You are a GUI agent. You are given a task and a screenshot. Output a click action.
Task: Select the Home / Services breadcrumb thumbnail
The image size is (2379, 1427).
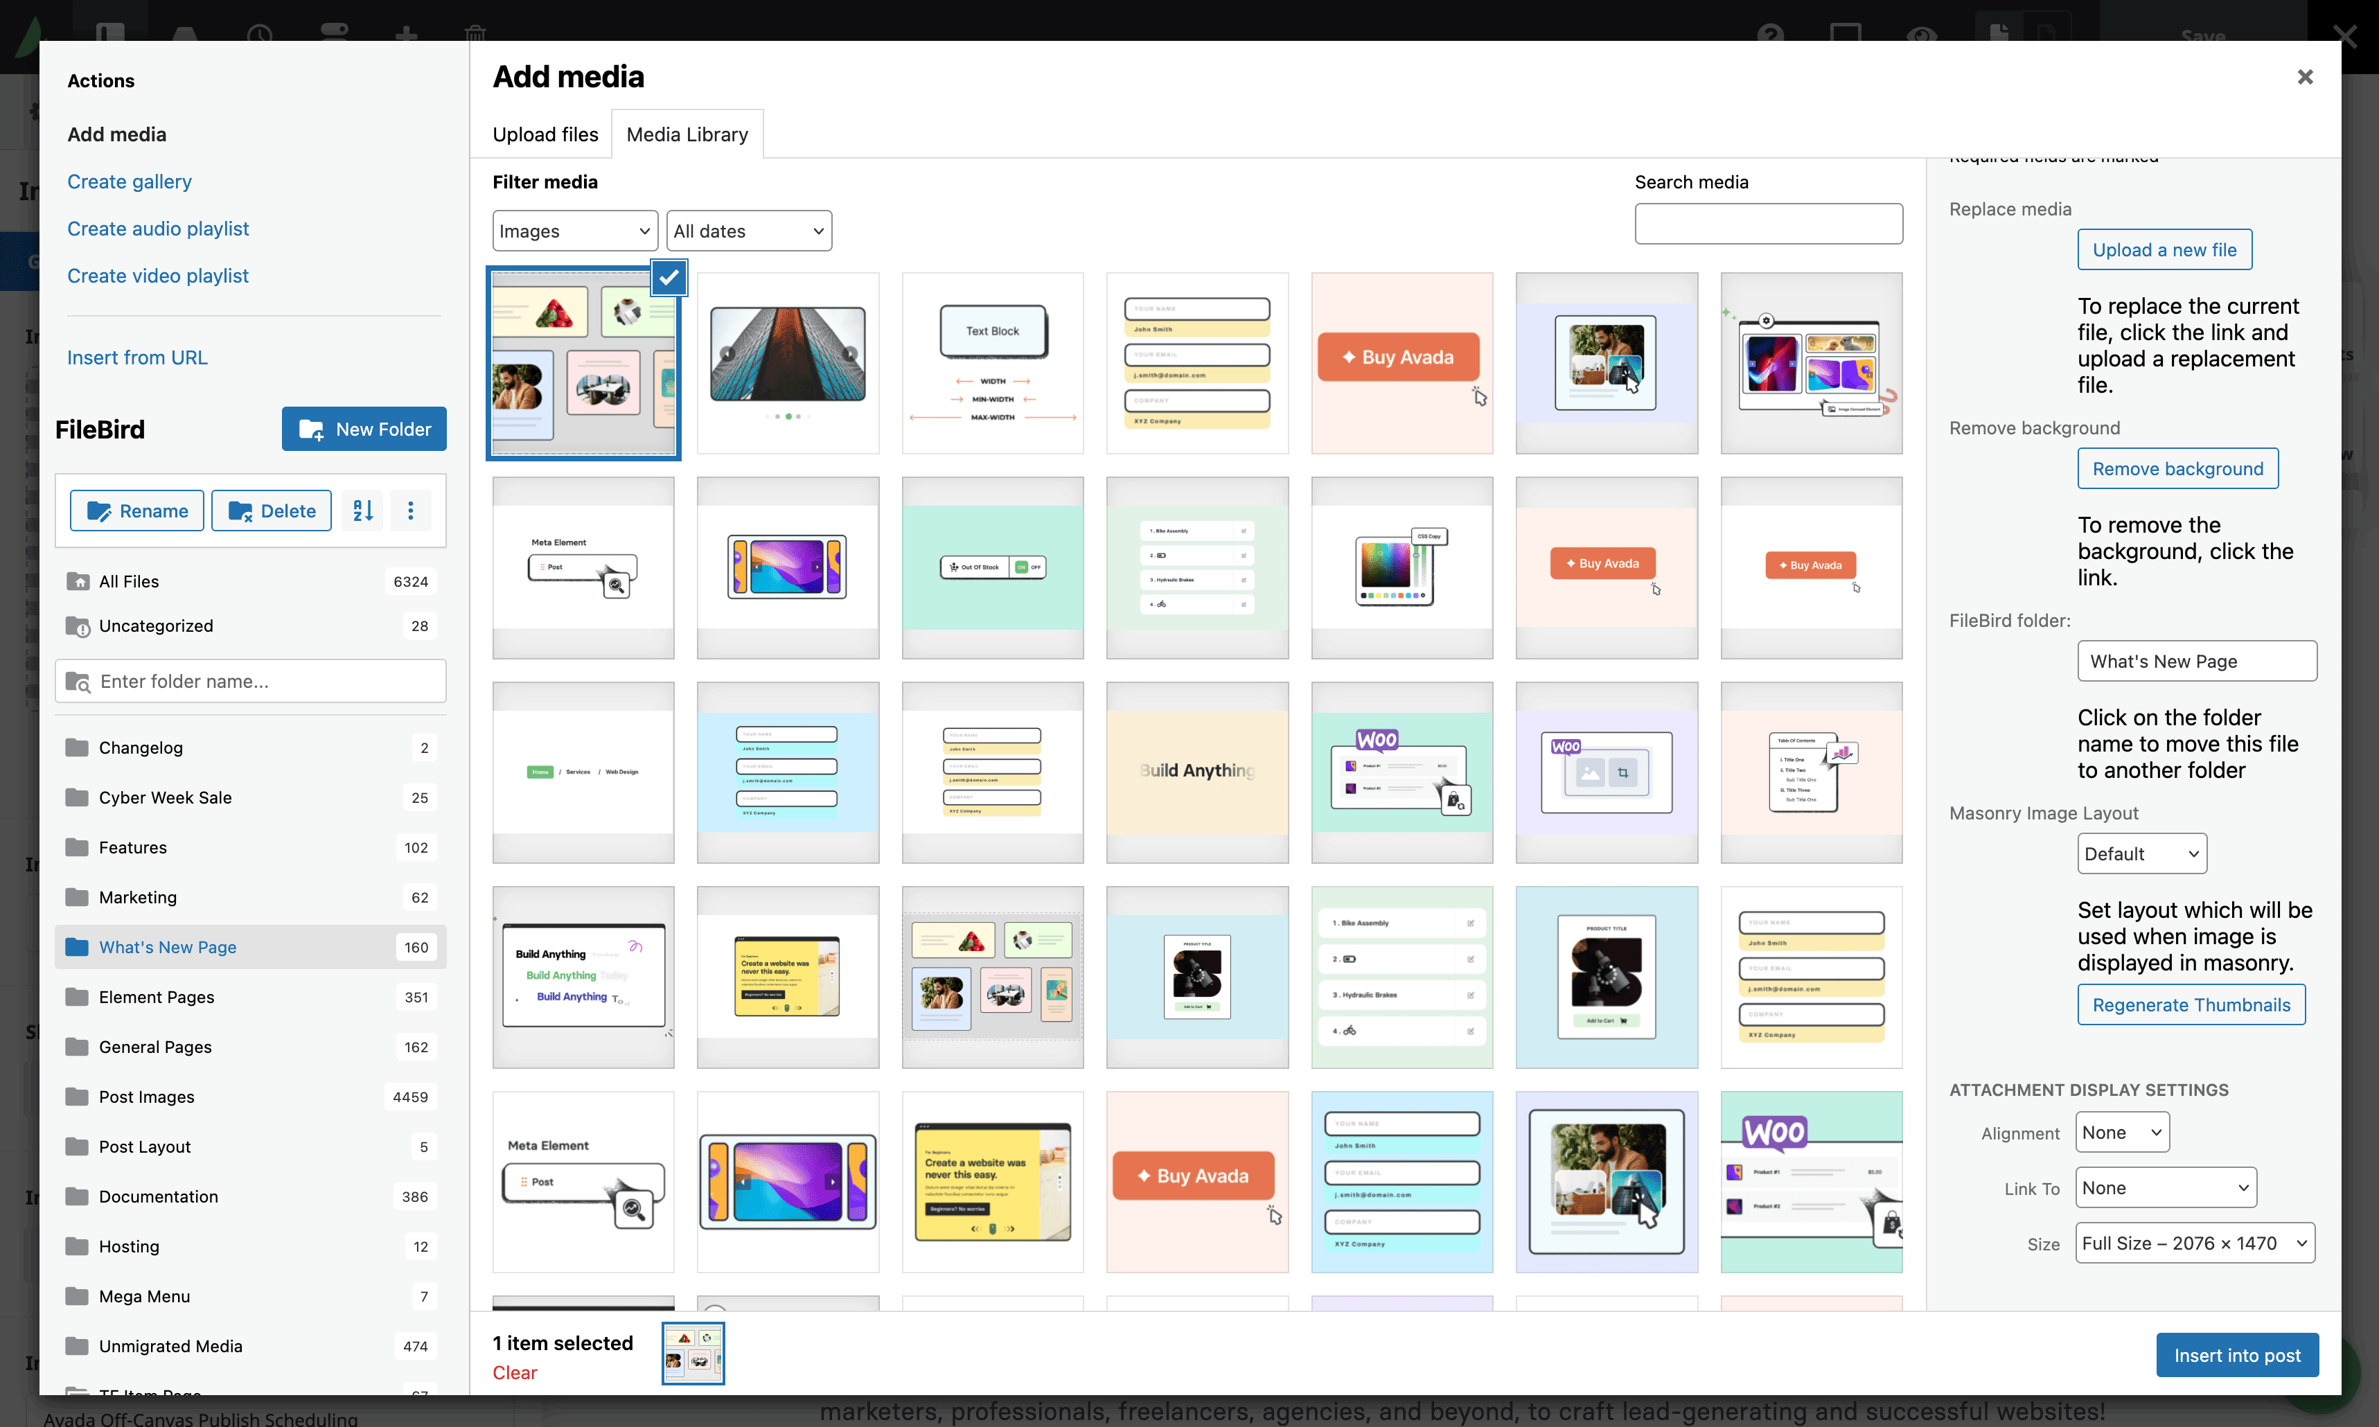(x=583, y=772)
